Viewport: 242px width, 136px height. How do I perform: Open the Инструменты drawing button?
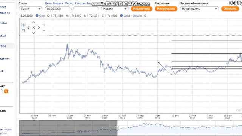(166, 9)
